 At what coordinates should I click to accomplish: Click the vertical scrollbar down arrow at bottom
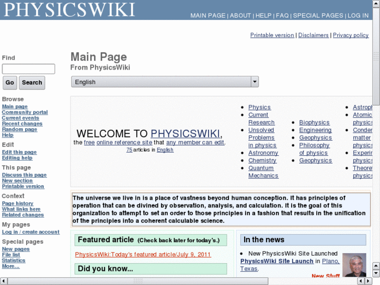tap(376, 273)
